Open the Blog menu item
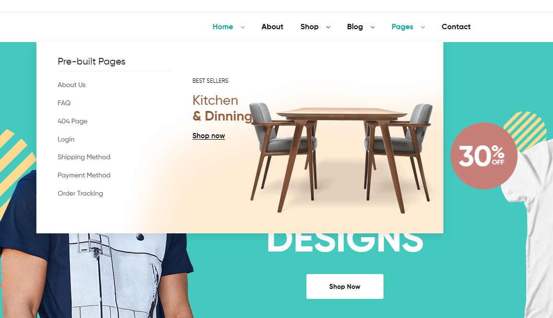 pos(355,27)
